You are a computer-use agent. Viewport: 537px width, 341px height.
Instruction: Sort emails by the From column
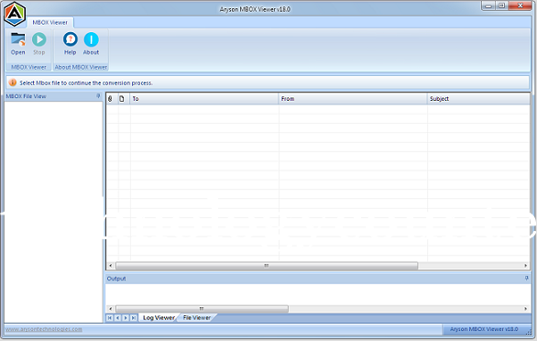tap(353, 99)
